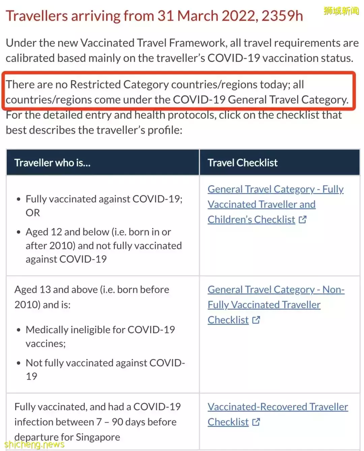Screen dimensions: 364x451
Task: Click the "Aged 12 and below" bullet item
Action: pos(103,245)
